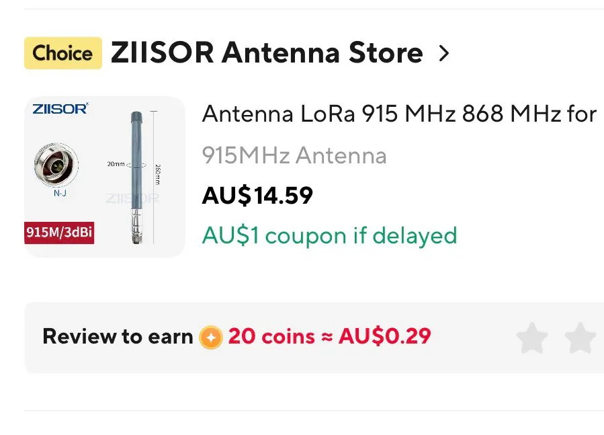Screen dimensions: 604x435
Task: Click the 915M/3dBi red label
Action: (x=59, y=233)
